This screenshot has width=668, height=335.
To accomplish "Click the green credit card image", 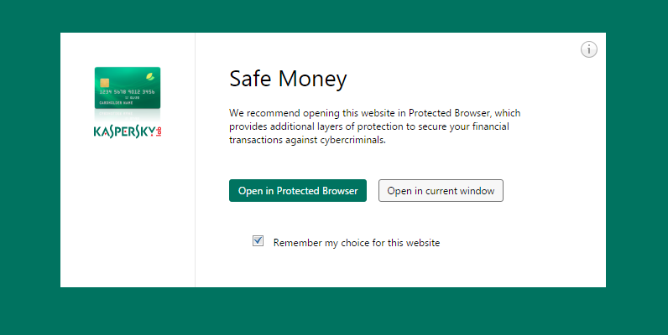I will (127, 90).
